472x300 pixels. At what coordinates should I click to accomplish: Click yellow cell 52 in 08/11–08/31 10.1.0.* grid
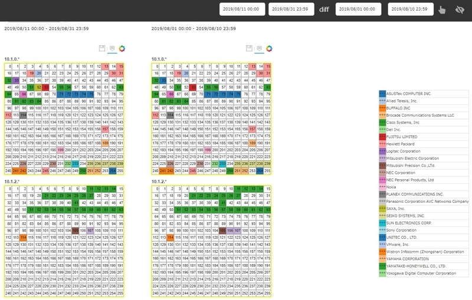coord(38,87)
